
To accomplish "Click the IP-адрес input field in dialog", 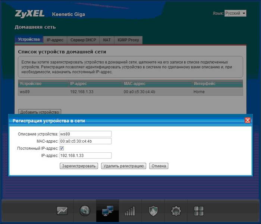I will 85,155.
